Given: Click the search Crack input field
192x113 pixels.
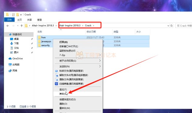Looking at the screenshot, I should click(x=184, y=26).
